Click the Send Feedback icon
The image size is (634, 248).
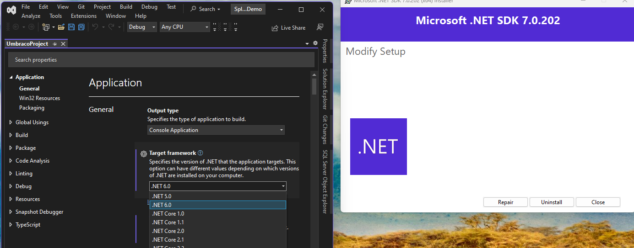[320, 27]
